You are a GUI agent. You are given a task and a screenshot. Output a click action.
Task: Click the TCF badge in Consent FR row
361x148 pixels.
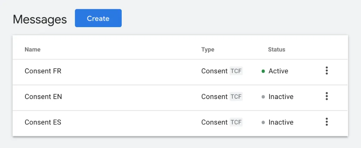tap(236, 71)
